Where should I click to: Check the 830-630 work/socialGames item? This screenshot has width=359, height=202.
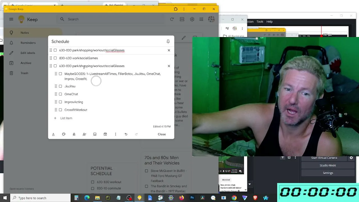pyautogui.click(x=55, y=58)
